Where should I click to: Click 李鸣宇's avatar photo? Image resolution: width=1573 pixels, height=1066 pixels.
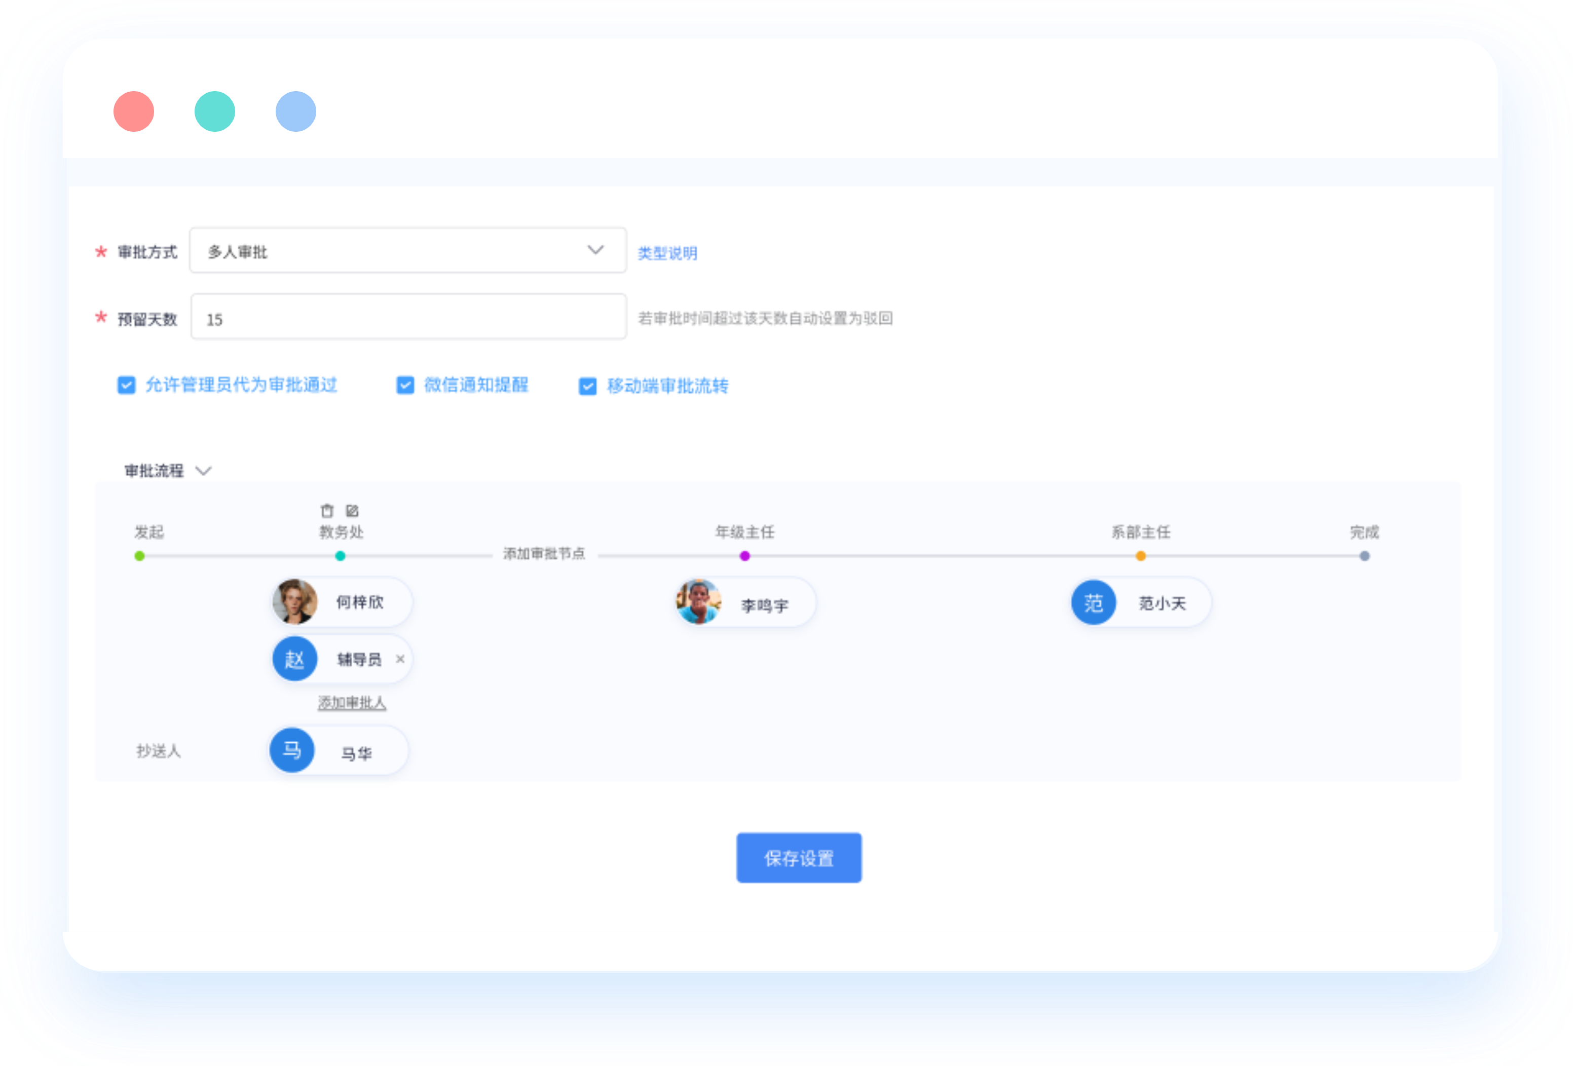[698, 602]
